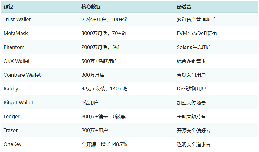Select the cell 200万+用户
This screenshot has width=259, height=152.
tap(126, 130)
